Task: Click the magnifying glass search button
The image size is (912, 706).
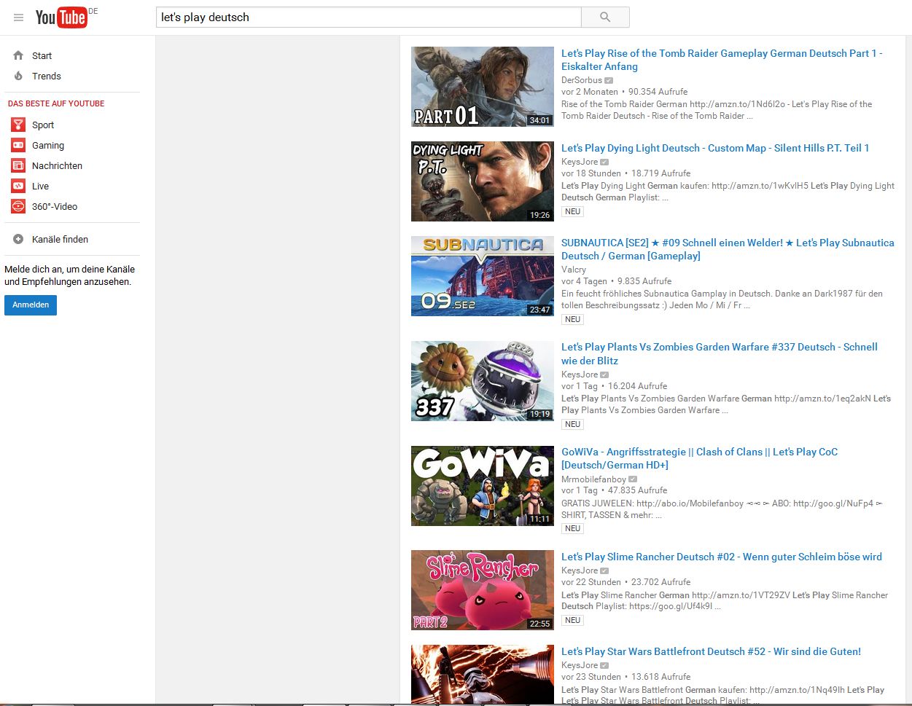Action: (x=605, y=17)
